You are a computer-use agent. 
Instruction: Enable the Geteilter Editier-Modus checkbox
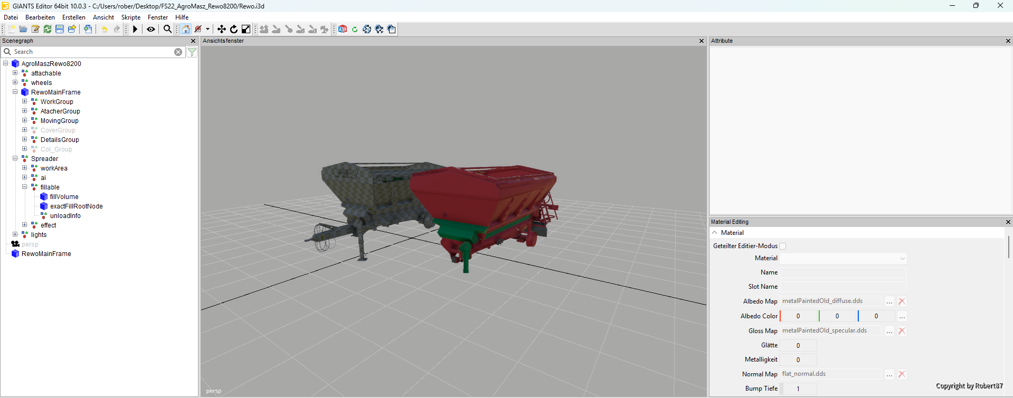click(783, 246)
